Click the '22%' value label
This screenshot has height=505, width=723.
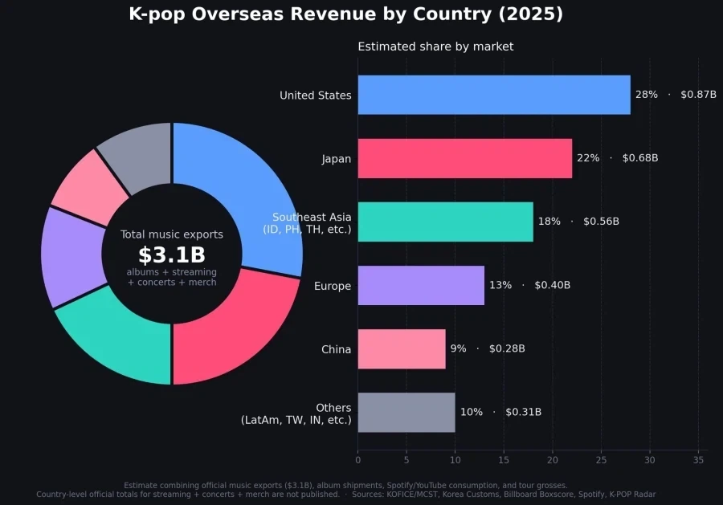point(588,158)
